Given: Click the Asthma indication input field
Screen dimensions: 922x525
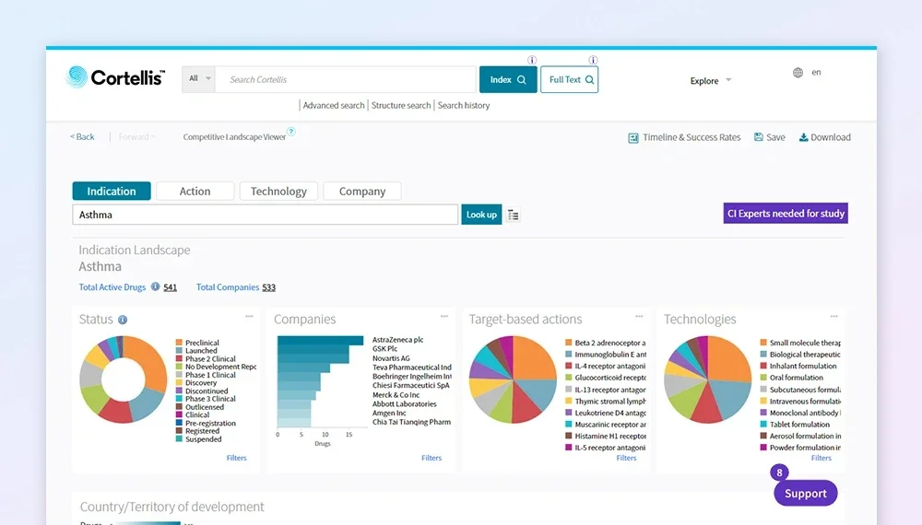Looking at the screenshot, I should point(265,215).
